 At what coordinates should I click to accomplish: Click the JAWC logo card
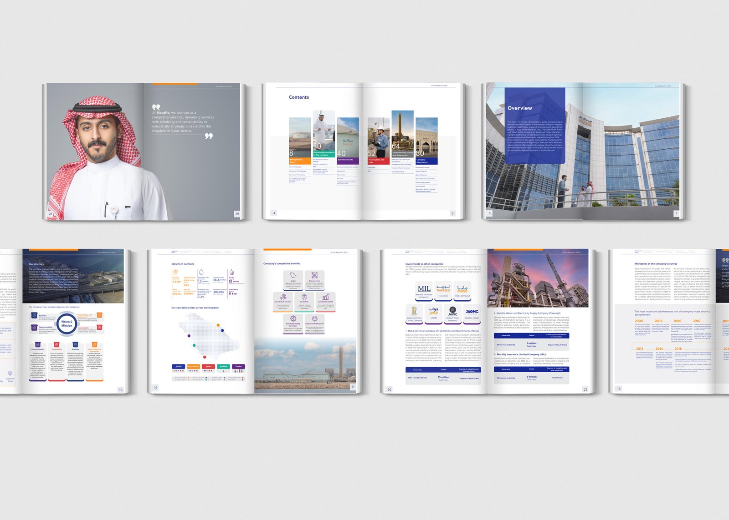[452, 312]
